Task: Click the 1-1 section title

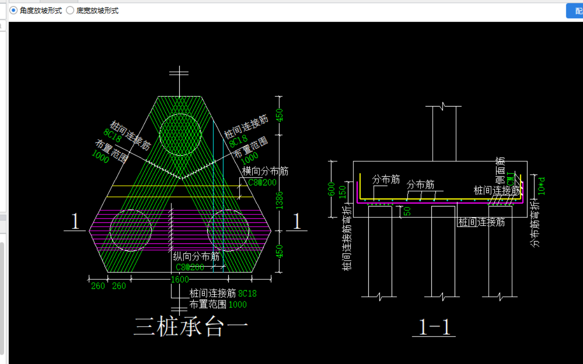Action: pyautogui.click(x=434, y=327)
